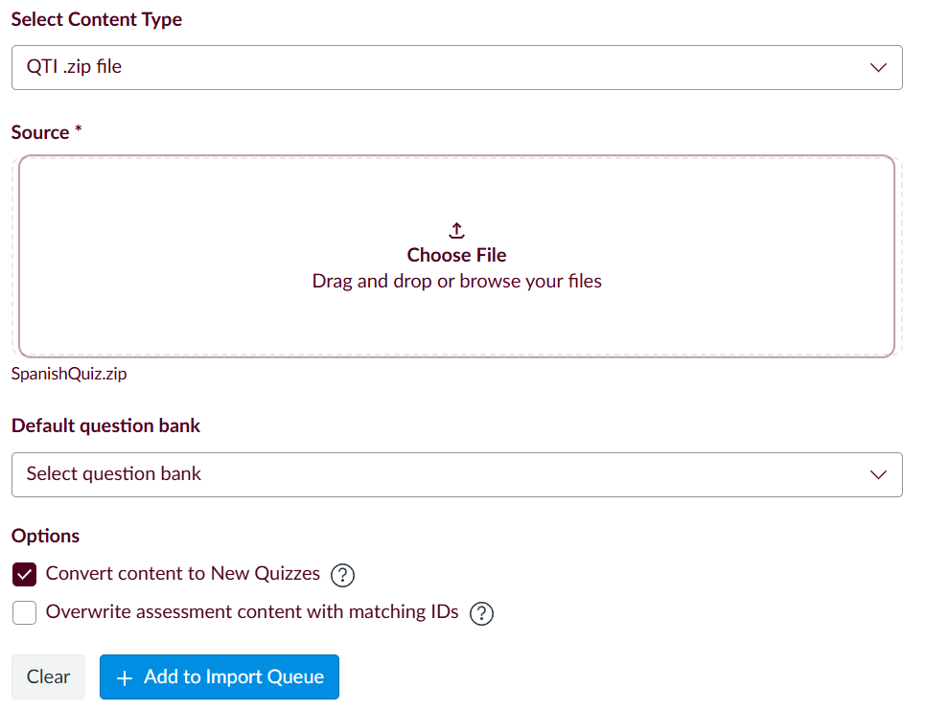Screen dimensions: 926x711
Task: Open help for Overwrite assessment content option
Action: pyautogui.click(x=481, y=613)
